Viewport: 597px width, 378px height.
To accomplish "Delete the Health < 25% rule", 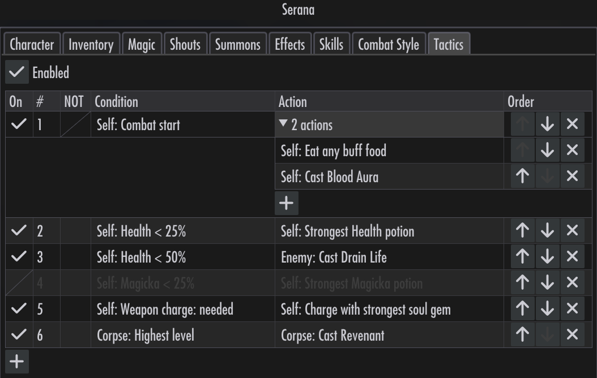I will (572, 230).
